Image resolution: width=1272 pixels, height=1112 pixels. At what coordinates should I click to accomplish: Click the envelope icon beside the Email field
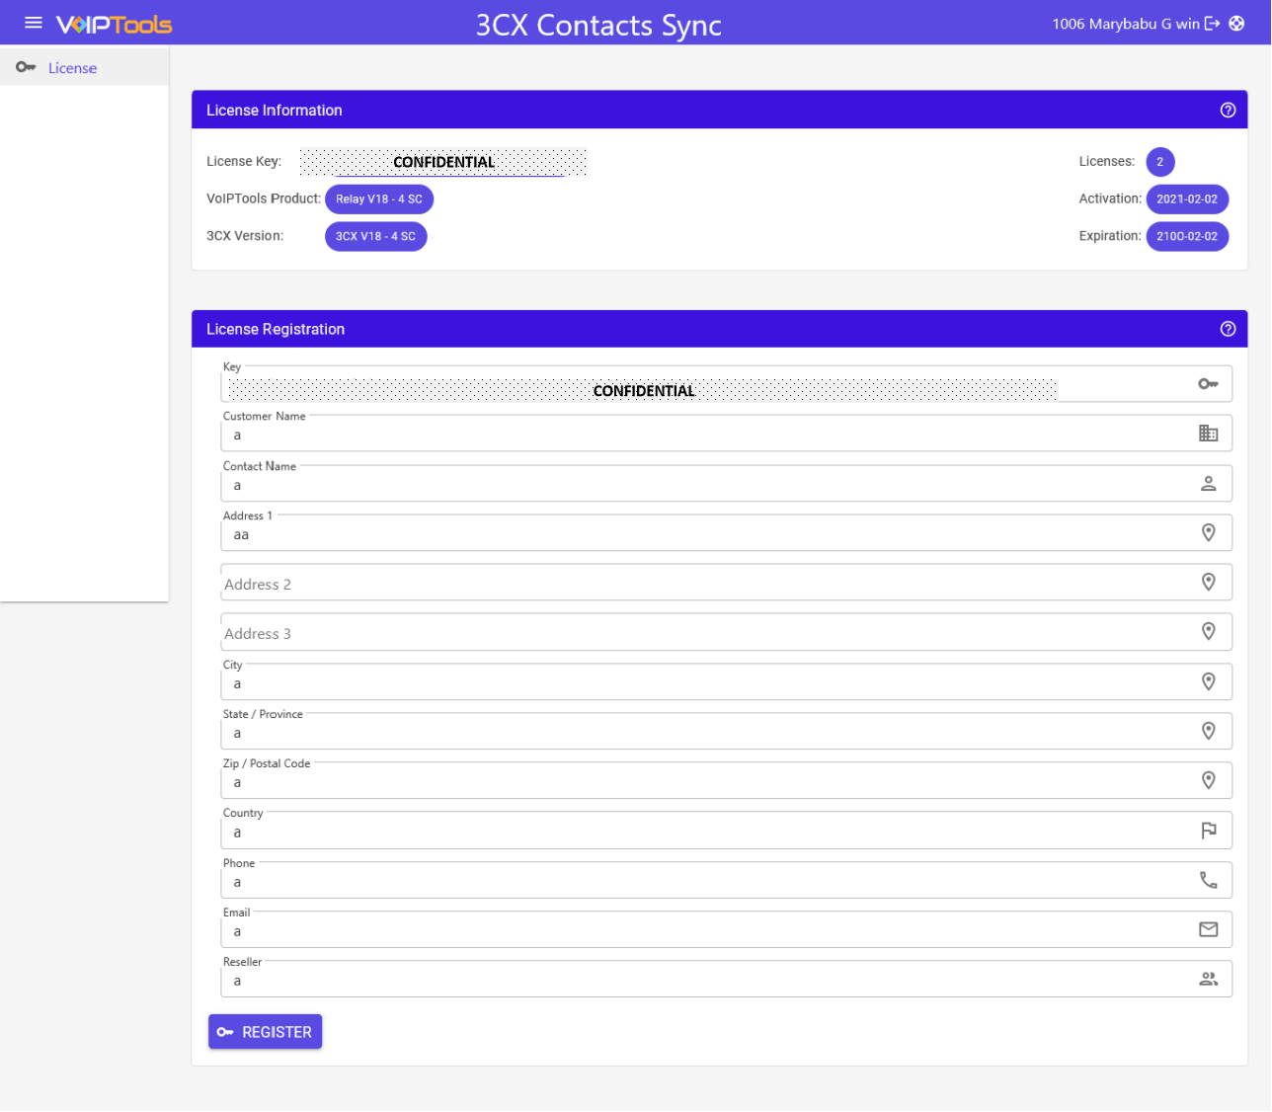click(x=1209, y=929)
